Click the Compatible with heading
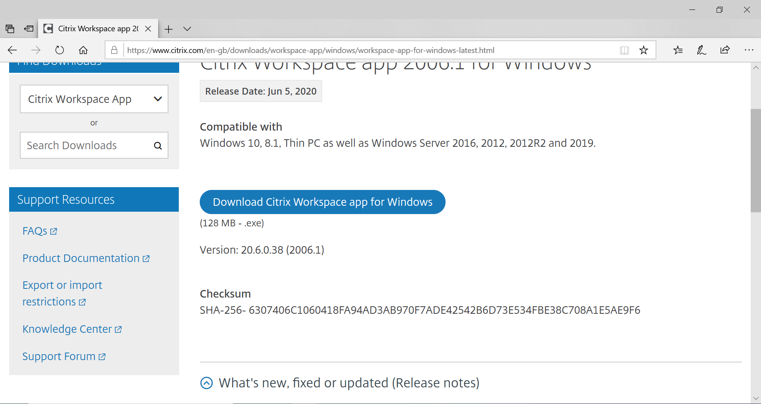Viewport: 761px width, 404px height. (x=241, y=127)
